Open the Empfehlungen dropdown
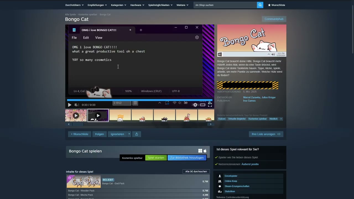This screenshot has height=199, width=354. [97, 5]
